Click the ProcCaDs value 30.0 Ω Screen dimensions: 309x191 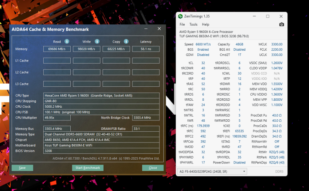277,126
